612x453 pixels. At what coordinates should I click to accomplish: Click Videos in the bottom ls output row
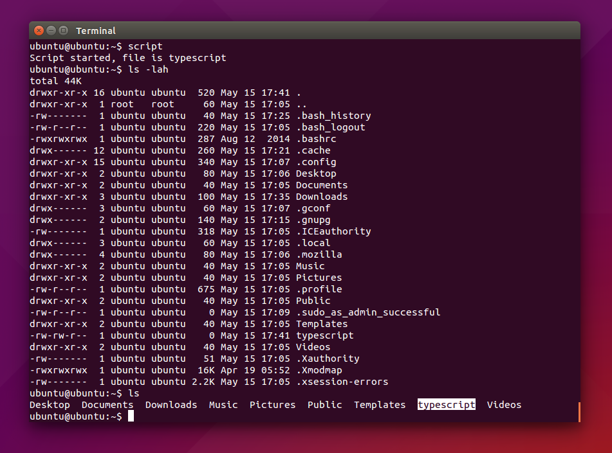(504, 405)
